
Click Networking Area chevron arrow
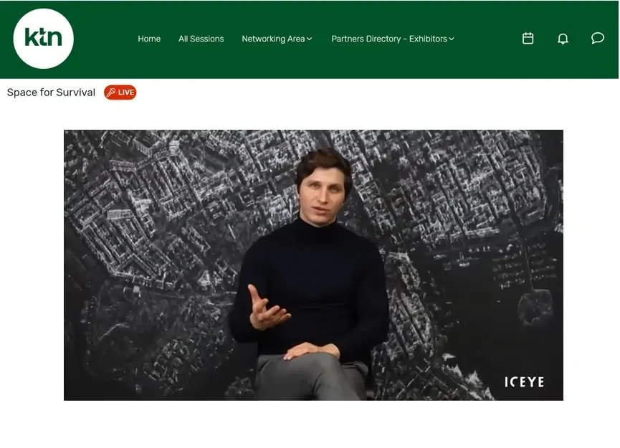309,39
